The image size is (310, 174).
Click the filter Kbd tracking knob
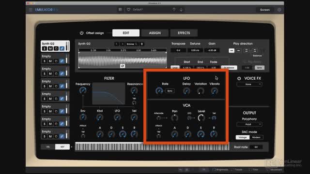click(x=100, y=117)
